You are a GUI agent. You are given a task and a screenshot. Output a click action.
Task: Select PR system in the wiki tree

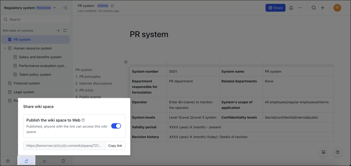[x=35, y=40]
